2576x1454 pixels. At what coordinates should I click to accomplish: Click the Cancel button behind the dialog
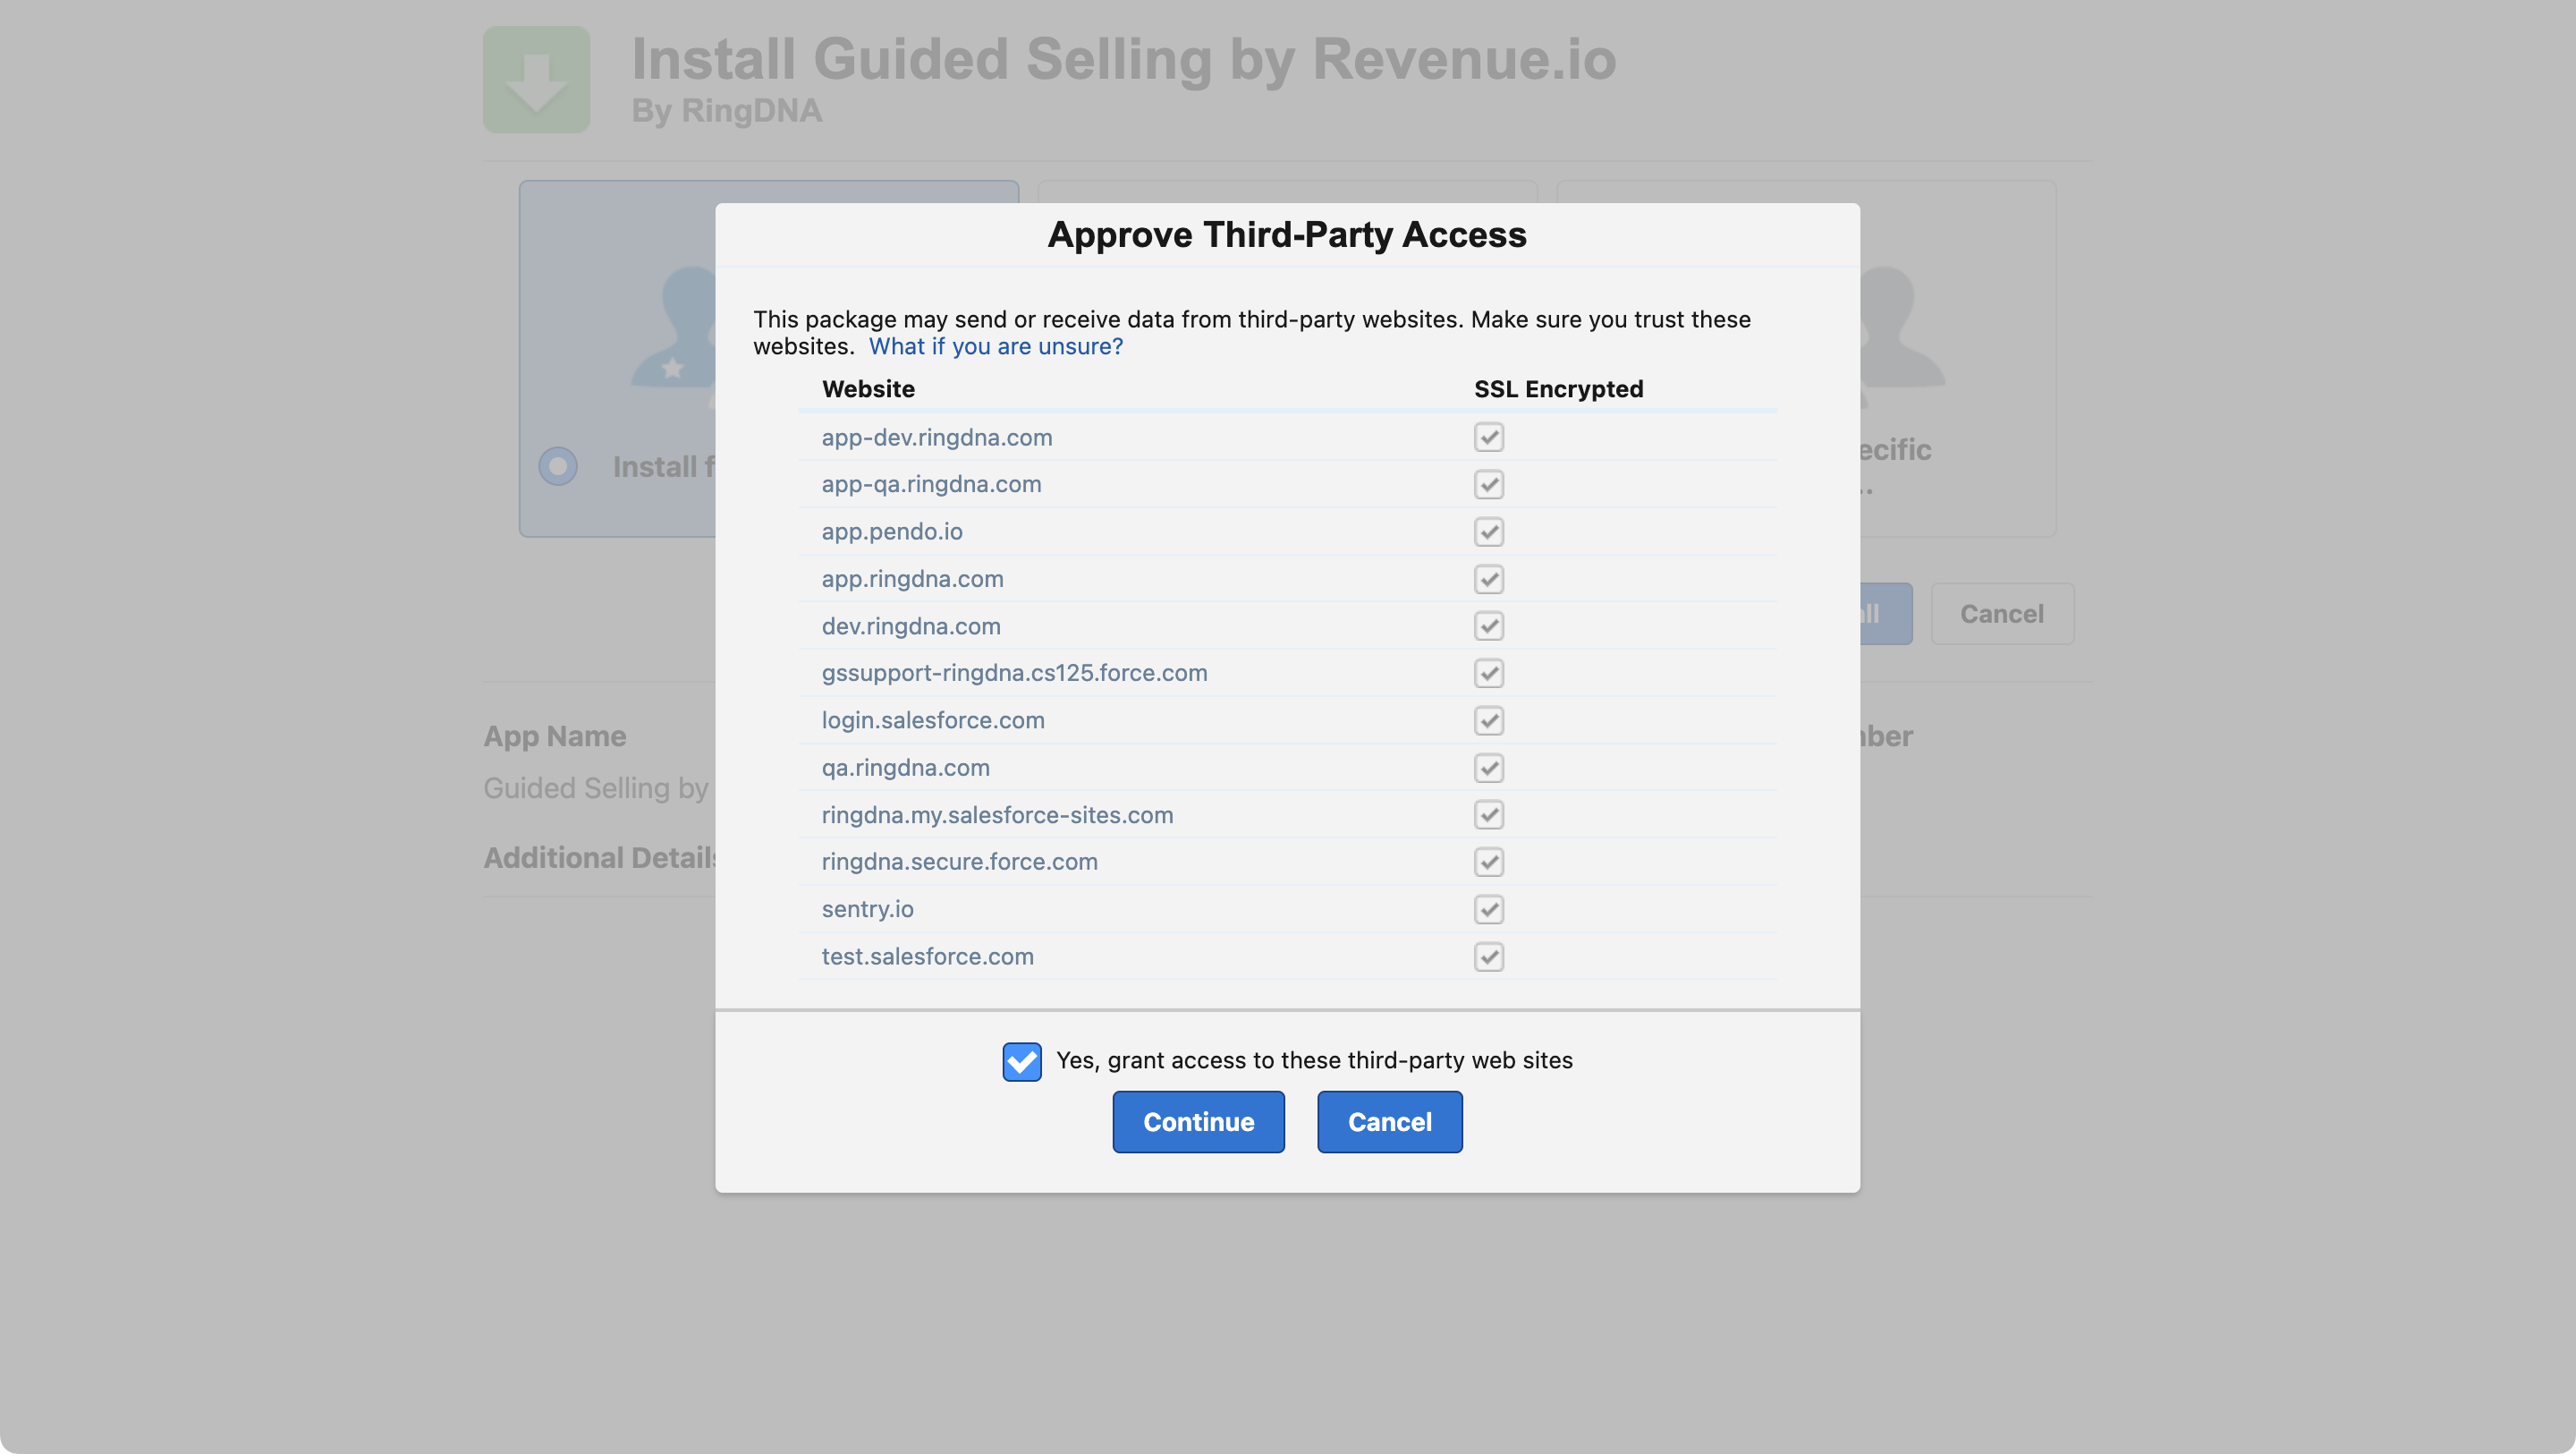(2002, 614)
